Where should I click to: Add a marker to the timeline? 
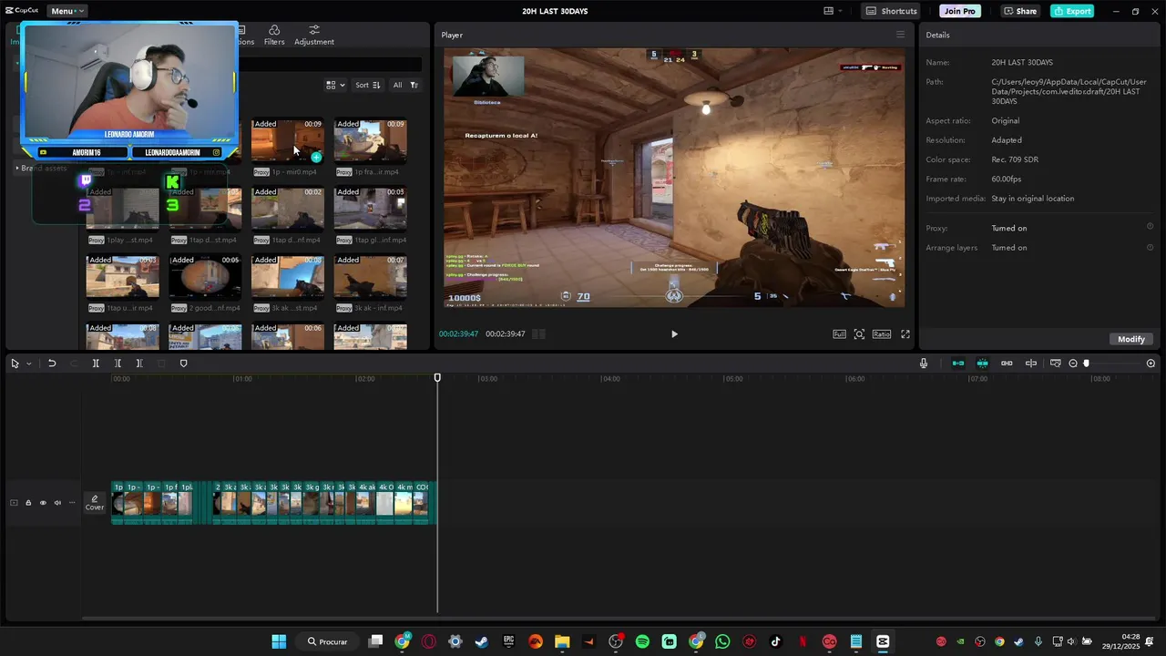[183, 364]
